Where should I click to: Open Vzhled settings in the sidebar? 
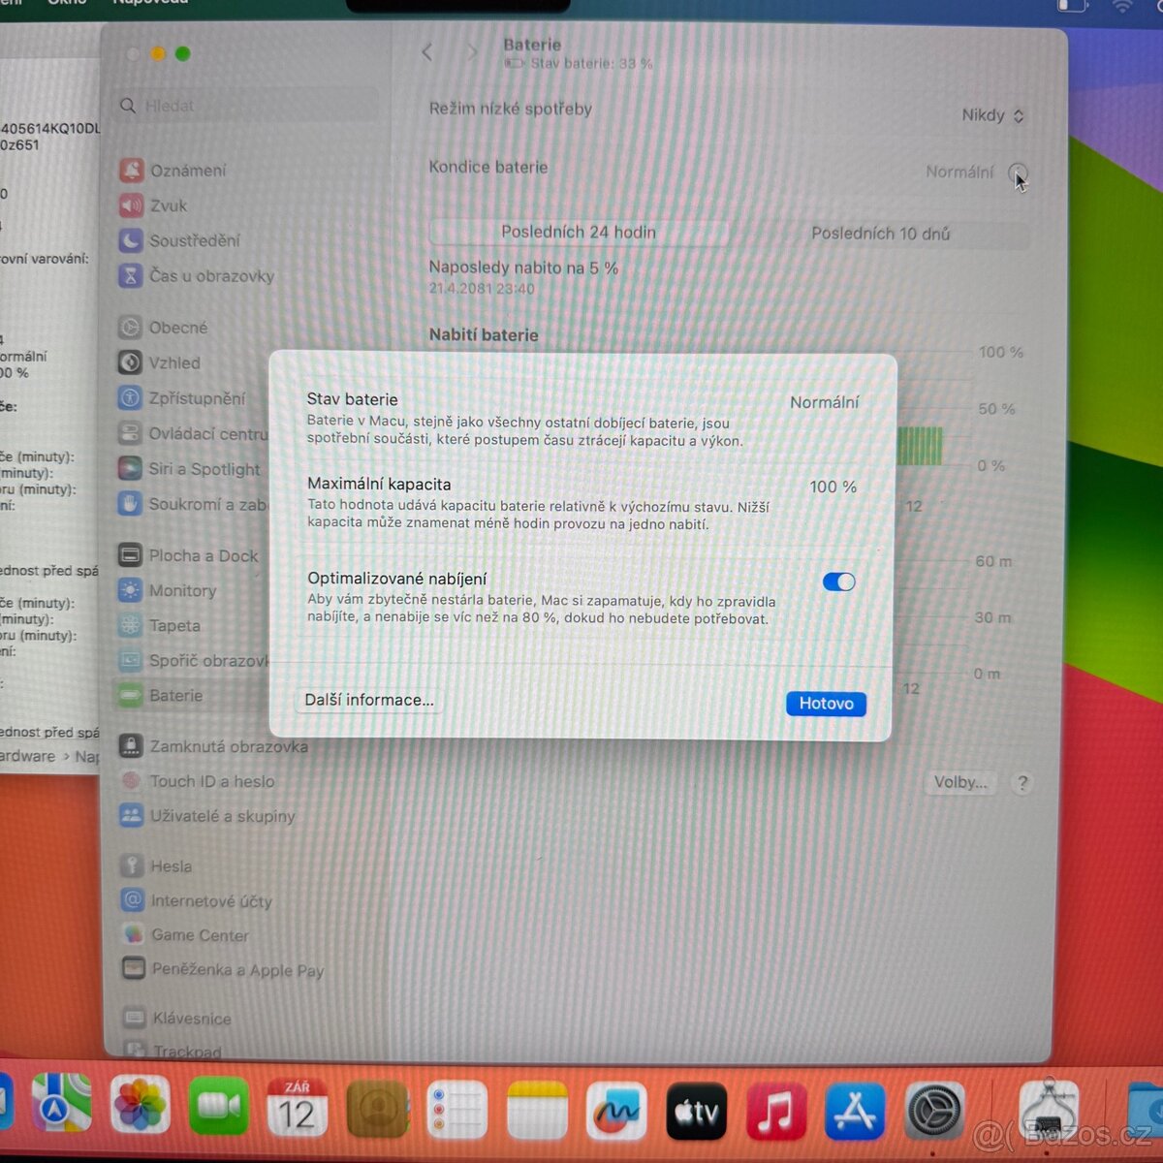[x=175, y=362]
